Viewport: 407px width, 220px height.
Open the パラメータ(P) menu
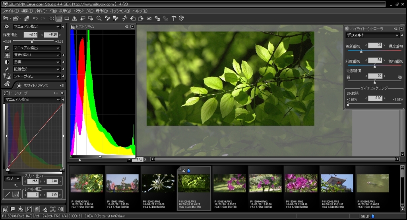pyautogui.click(x=83, y=11)
